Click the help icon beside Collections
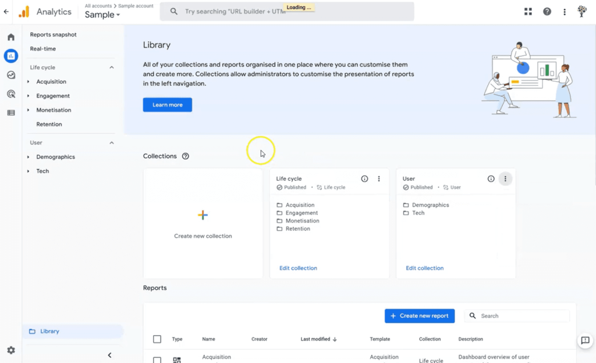Screen dimensions: 596x363 [186, 156]
